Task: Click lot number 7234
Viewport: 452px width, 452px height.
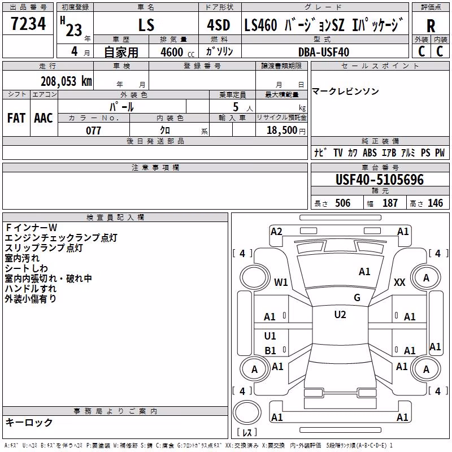Action: [28, 24]
